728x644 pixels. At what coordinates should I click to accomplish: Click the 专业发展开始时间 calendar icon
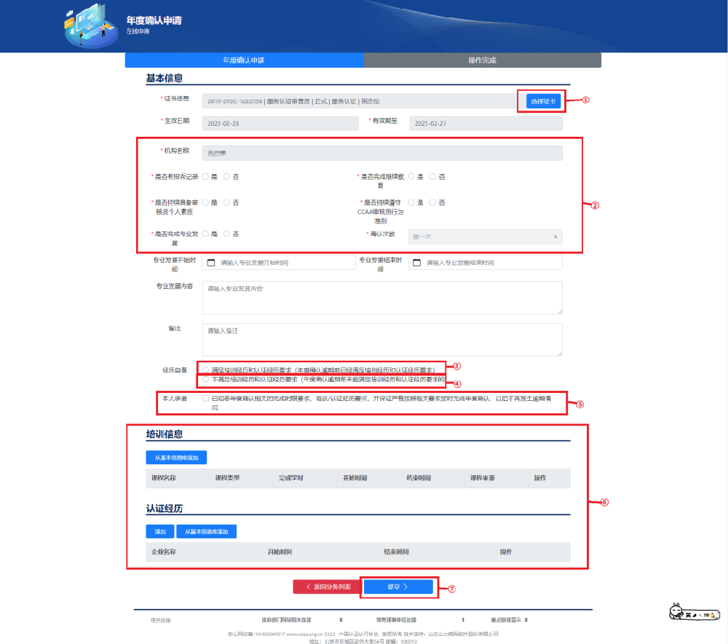pos(212,263)
